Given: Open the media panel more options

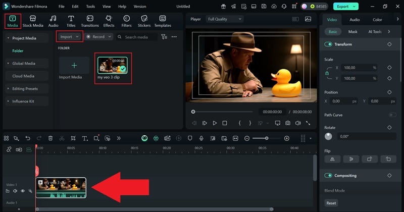Looking at the screenshot, I should 174,37.
